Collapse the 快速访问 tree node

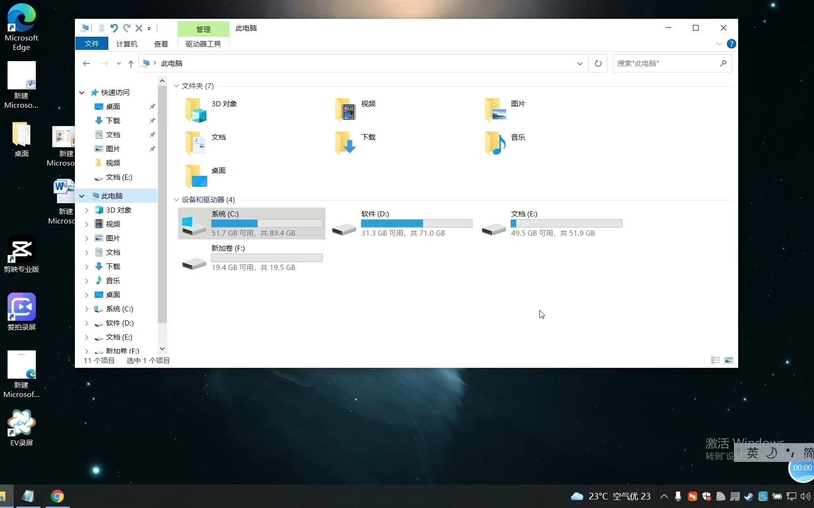click(82, 93)
